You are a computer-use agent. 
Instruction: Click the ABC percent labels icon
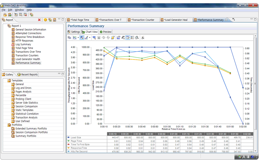coord(123,38)
